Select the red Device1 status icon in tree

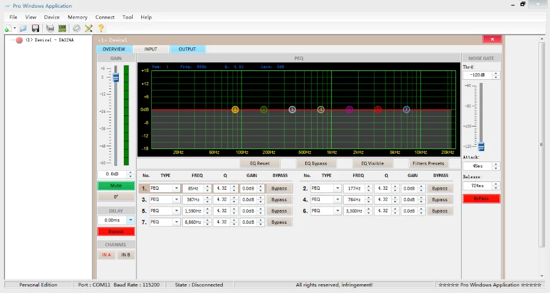click(x=19, y=40)
